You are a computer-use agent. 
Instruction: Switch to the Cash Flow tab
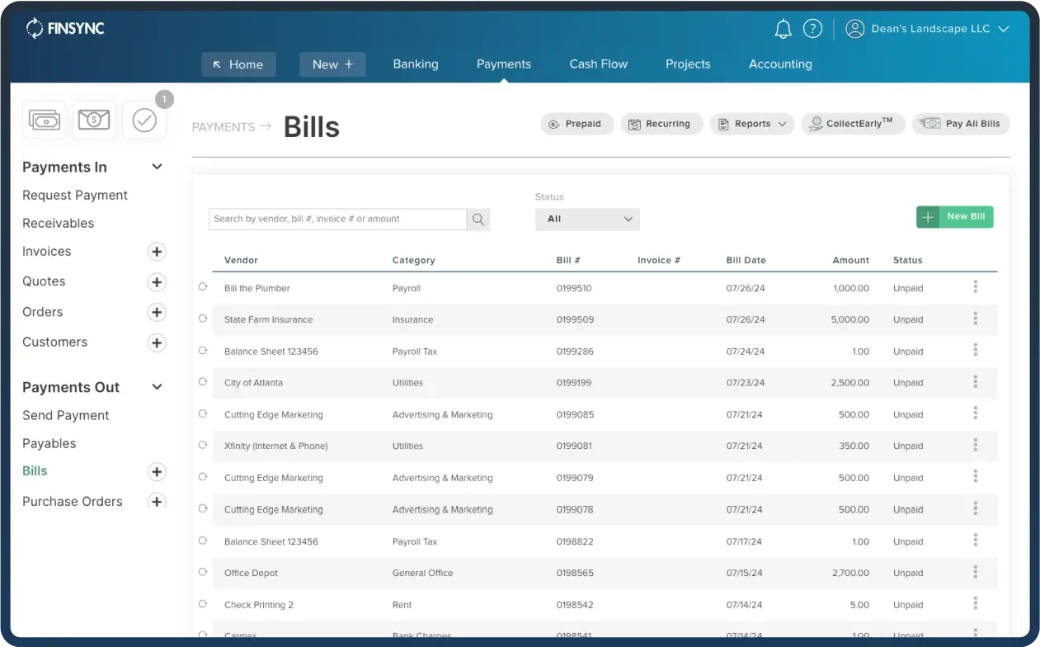(598, 64)
